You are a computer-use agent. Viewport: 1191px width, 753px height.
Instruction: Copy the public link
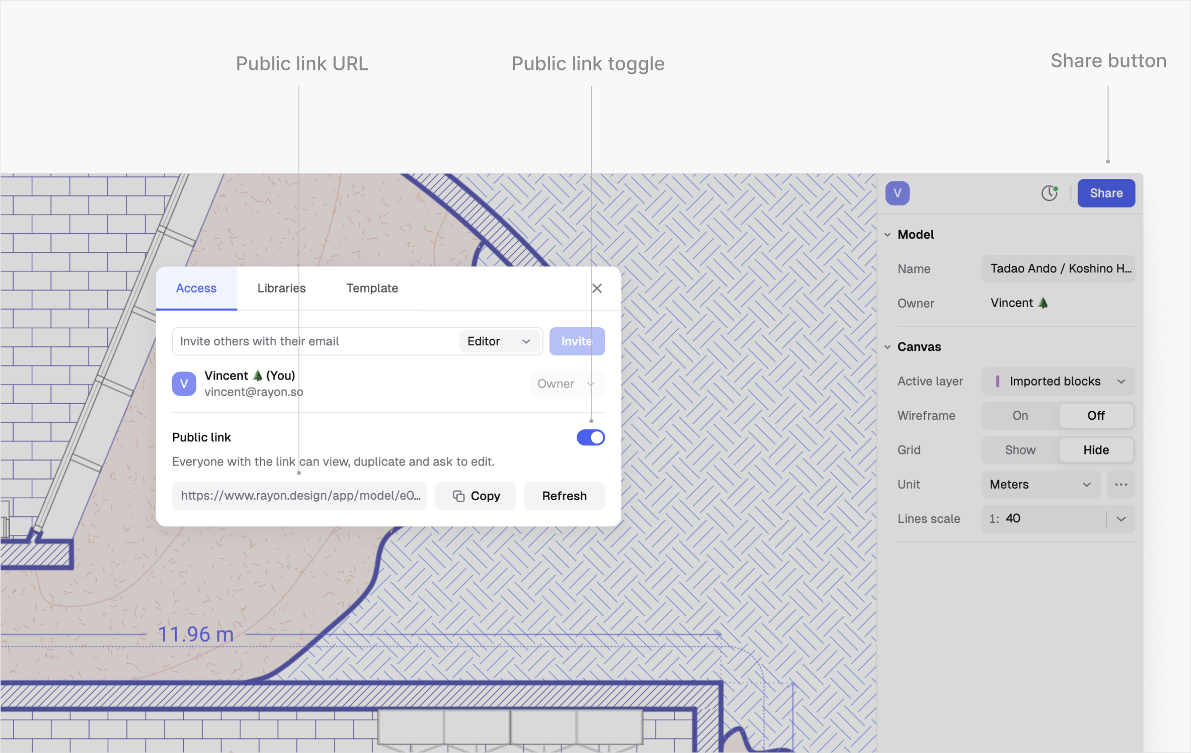click(475, 496)
